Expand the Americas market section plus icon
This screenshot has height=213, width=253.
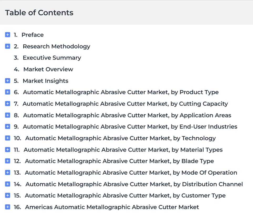pyautogui.click(x=8, y=207)
